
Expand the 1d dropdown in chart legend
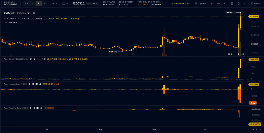[x=35, y=13]
